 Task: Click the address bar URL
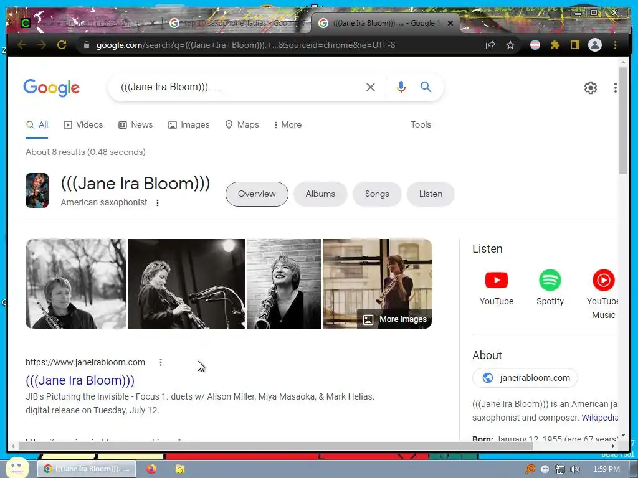[245, 45]
